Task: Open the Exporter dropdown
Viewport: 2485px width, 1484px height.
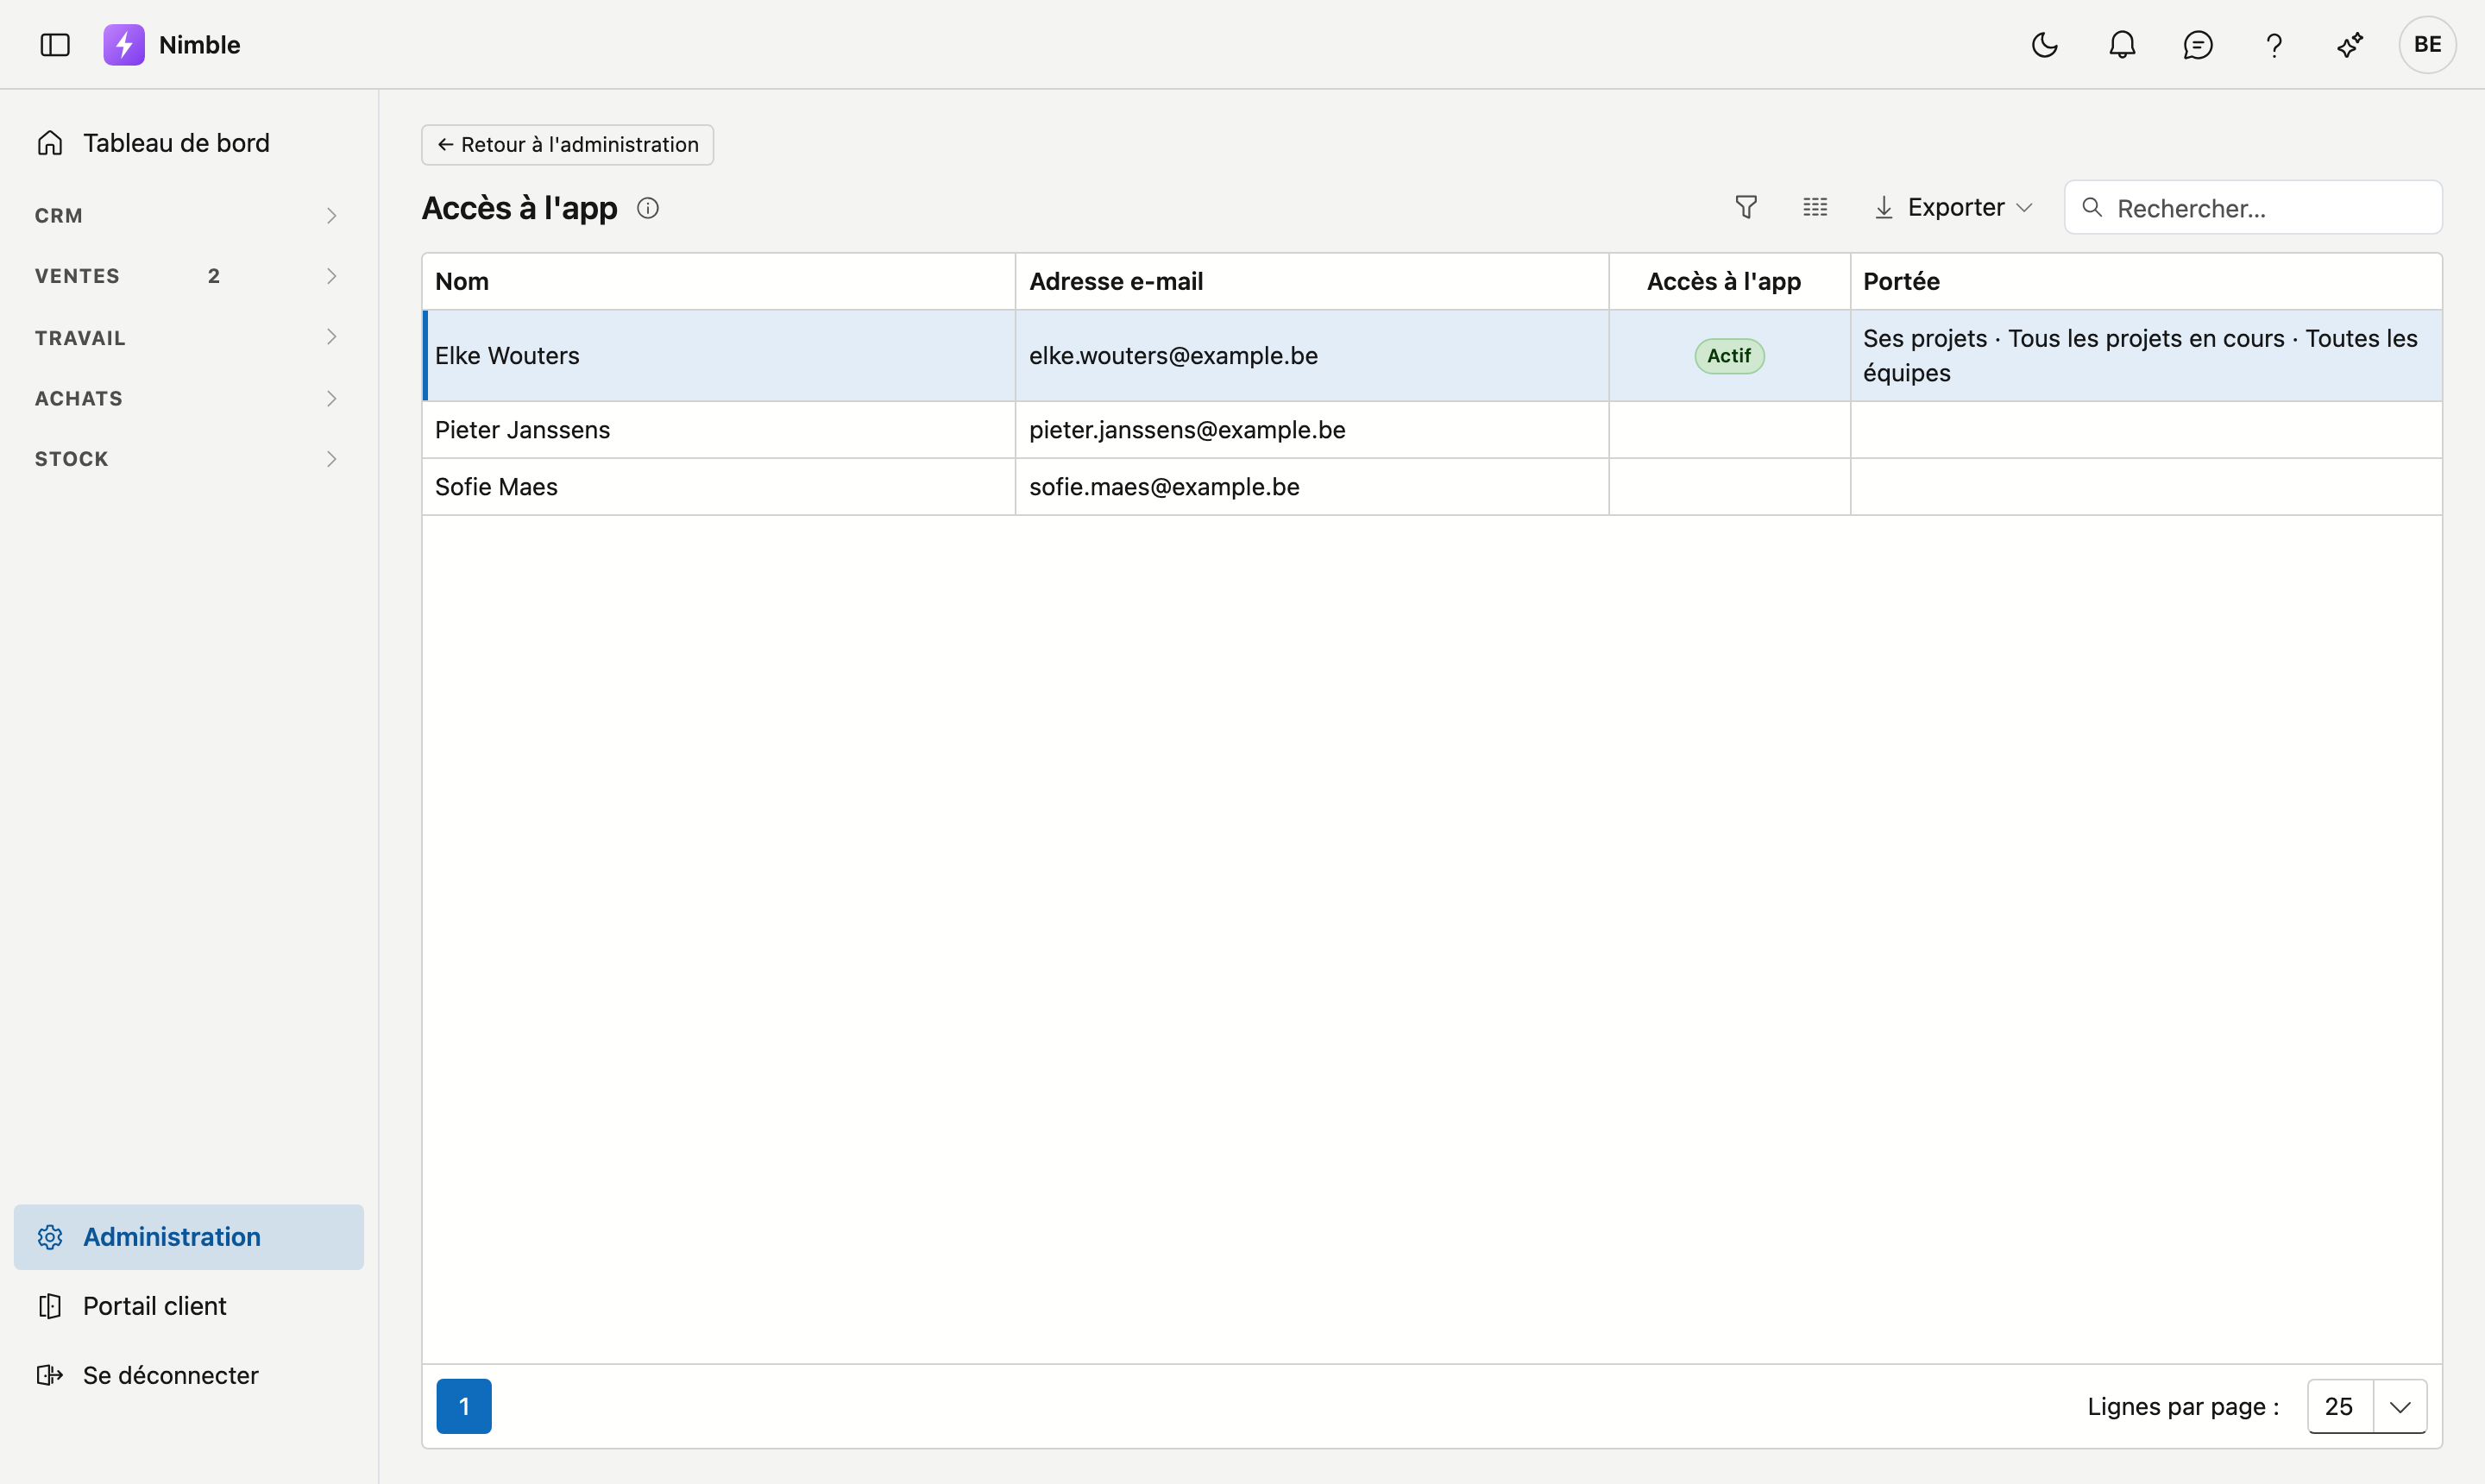Action: 1953,207
